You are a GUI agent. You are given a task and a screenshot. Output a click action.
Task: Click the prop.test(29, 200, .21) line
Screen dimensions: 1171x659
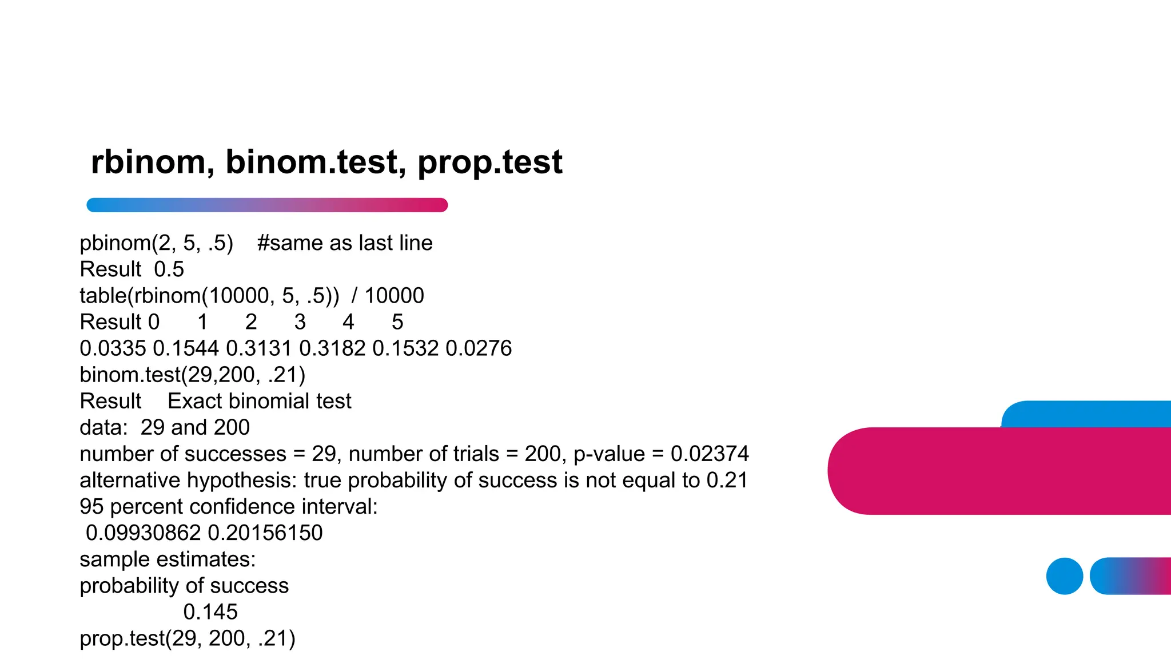(188, 638)
